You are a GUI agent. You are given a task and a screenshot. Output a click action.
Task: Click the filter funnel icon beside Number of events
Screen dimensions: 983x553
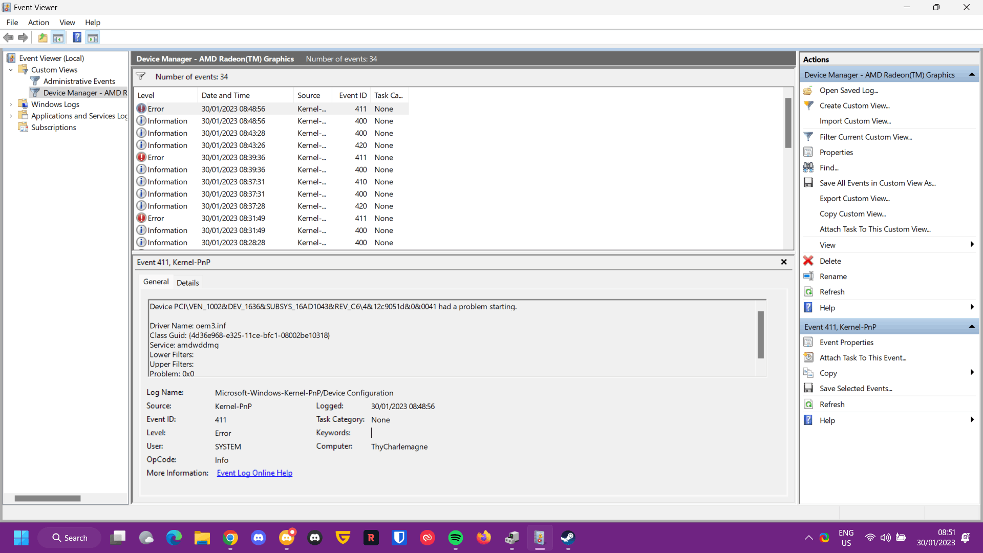coord(141,76)
